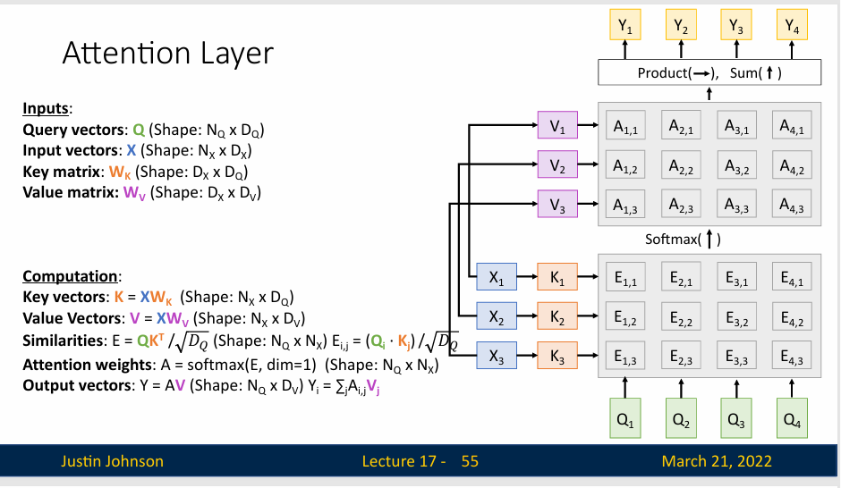Click similarity cell E4,3
The height and width of the screenshot is (488, 841).
click(792, 355)
